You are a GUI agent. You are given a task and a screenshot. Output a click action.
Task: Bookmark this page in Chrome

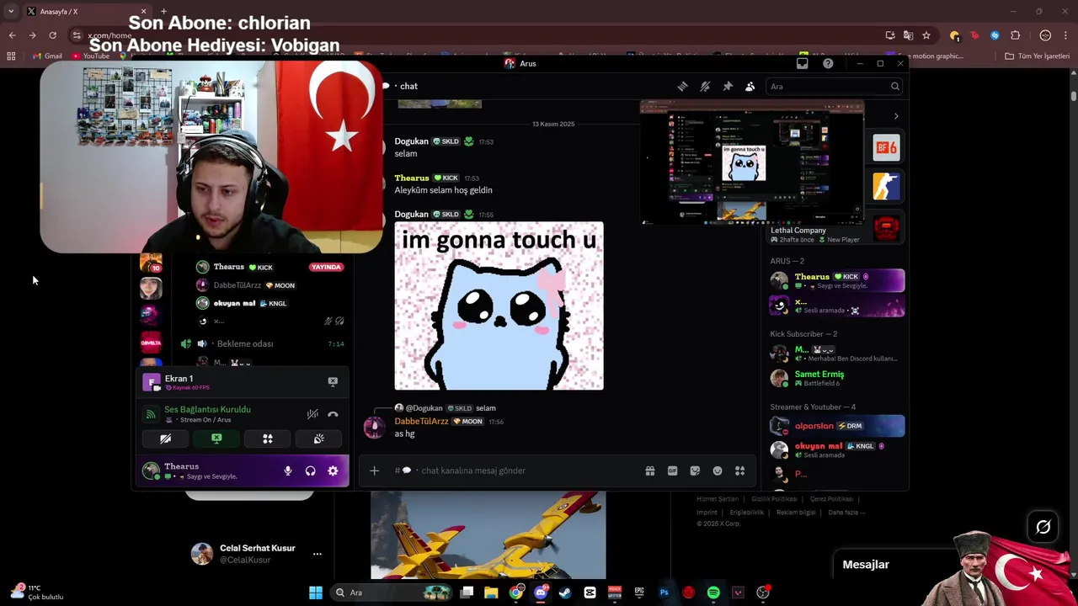coord(926,35)
